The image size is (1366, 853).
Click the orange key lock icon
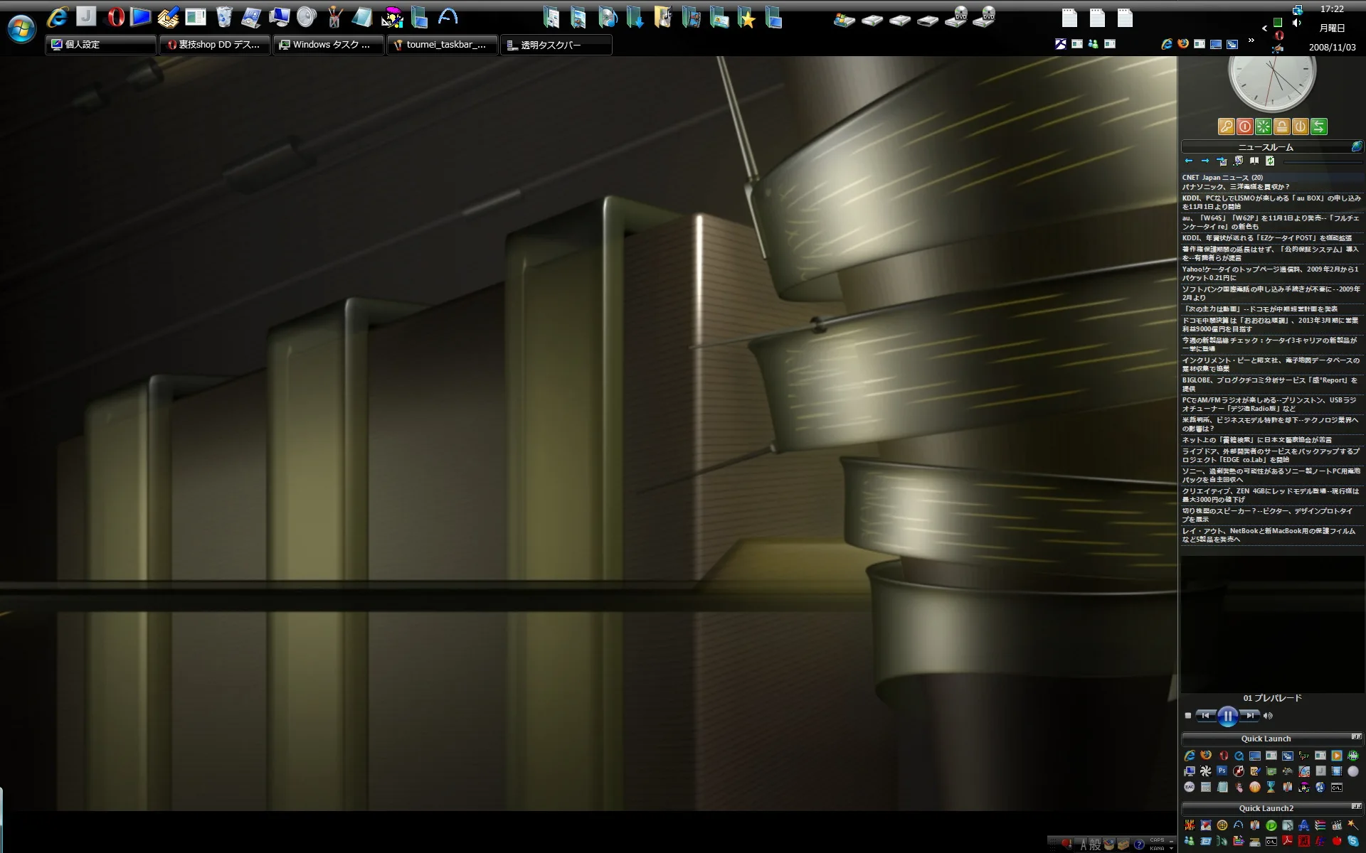tap(1226, 127)
